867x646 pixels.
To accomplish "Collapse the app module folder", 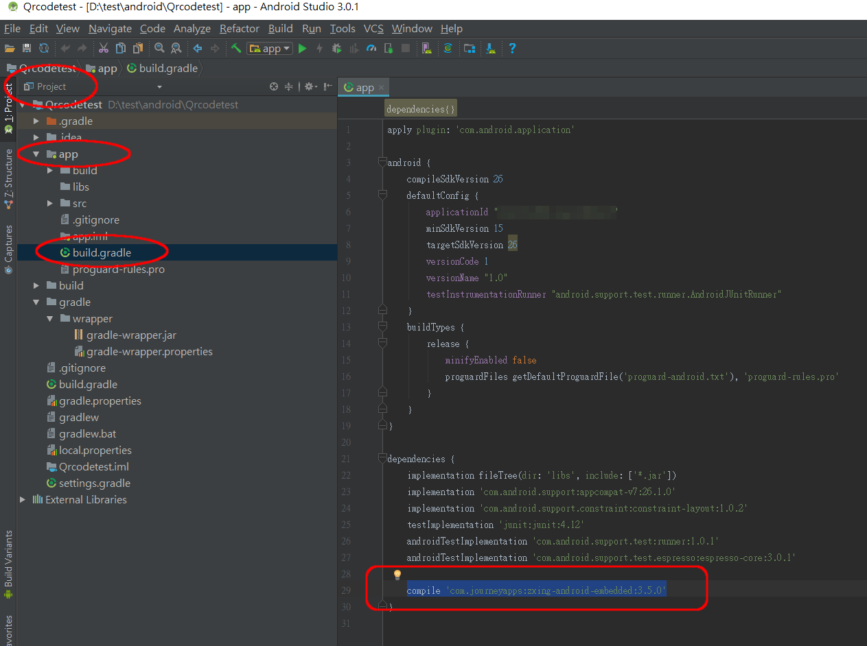I will click(36, 154).
